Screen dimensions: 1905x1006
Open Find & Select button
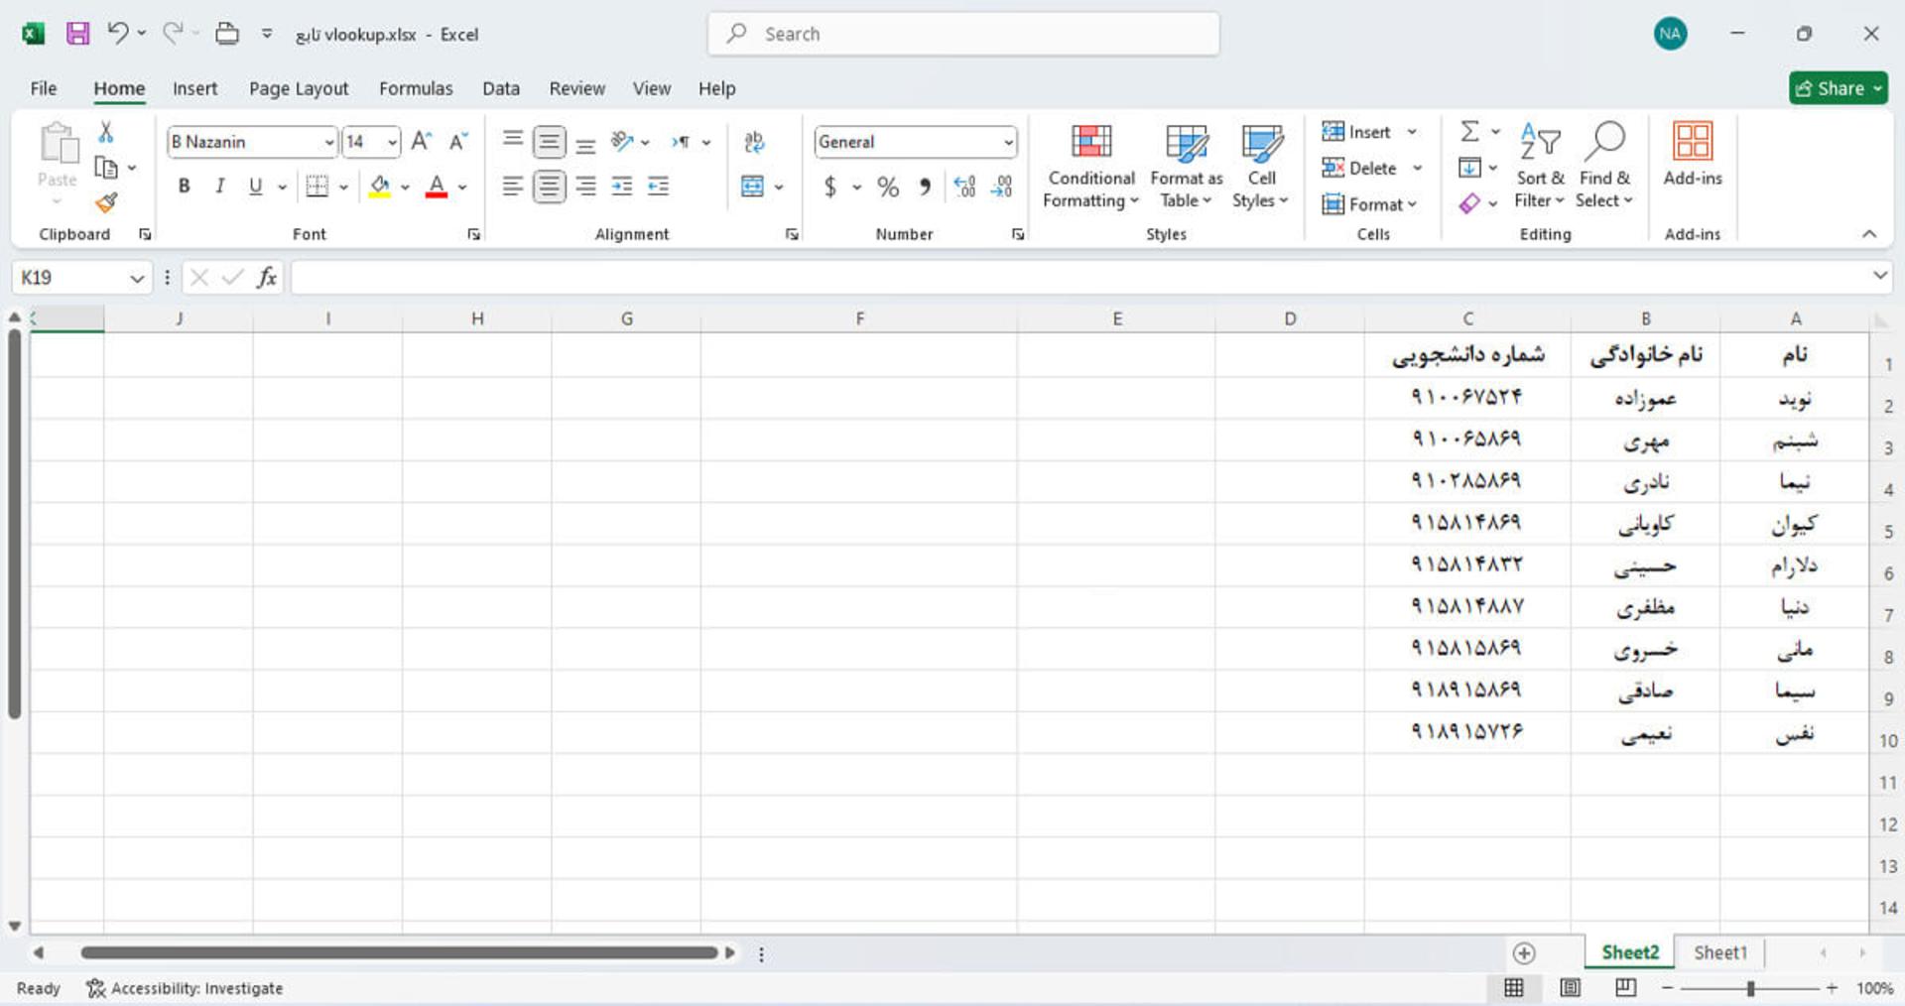coord(1604,165)
